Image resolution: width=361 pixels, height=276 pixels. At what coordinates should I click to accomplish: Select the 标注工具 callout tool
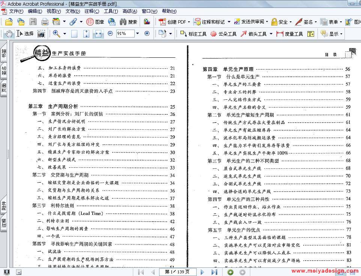pyautogui.click(x=193, y=34)
